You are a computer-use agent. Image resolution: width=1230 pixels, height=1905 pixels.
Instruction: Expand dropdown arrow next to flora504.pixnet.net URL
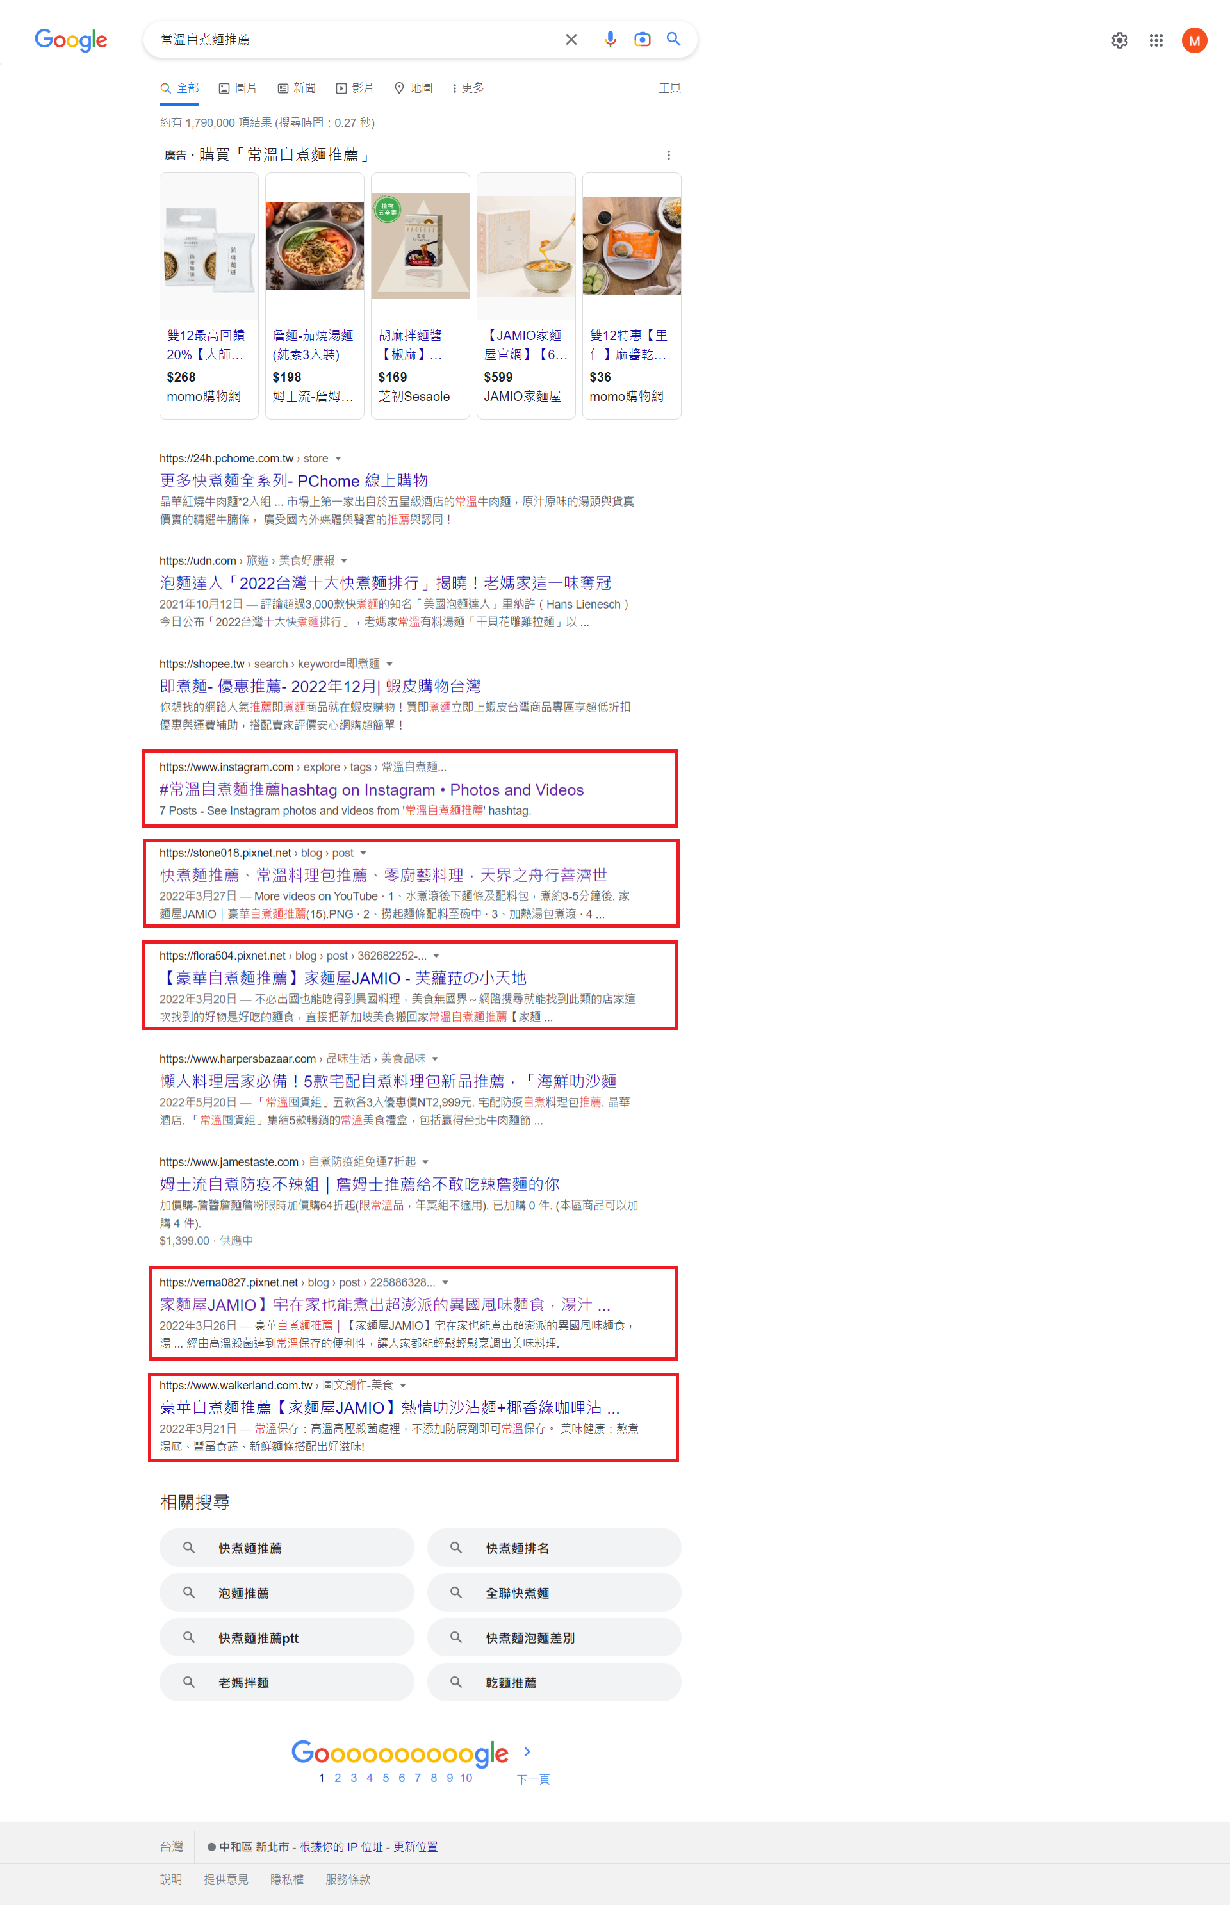click(x=437, y=956)
